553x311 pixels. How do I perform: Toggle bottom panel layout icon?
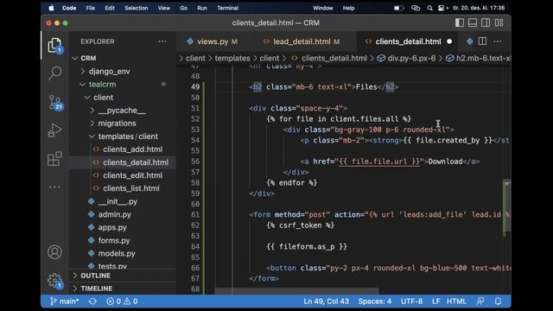coord(473,23)
